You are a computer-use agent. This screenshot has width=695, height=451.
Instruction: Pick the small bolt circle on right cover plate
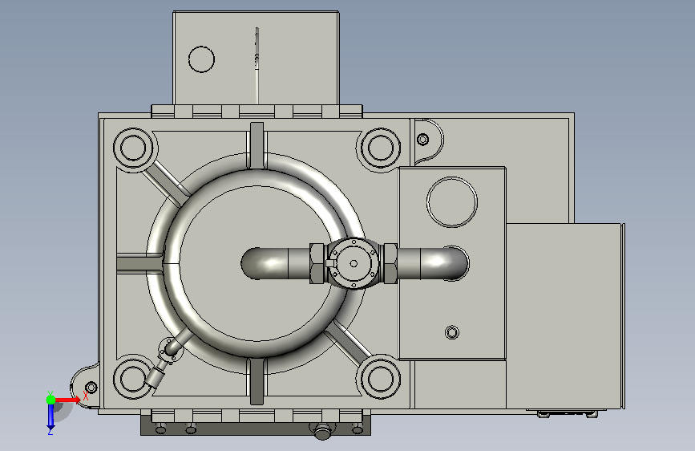451,332
